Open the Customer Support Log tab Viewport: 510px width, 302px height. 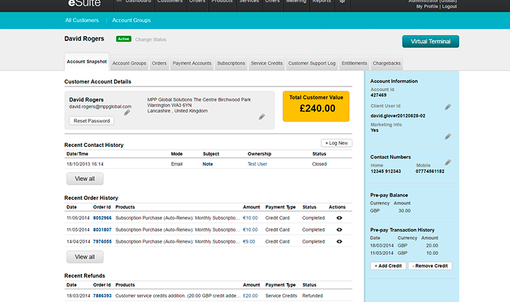[x=311, y=63]
